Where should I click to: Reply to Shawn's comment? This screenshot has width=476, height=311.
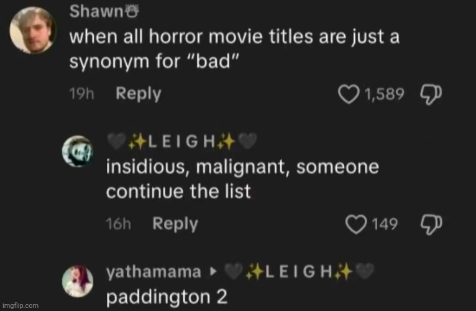pyautogui.click(x=138, y=94)
